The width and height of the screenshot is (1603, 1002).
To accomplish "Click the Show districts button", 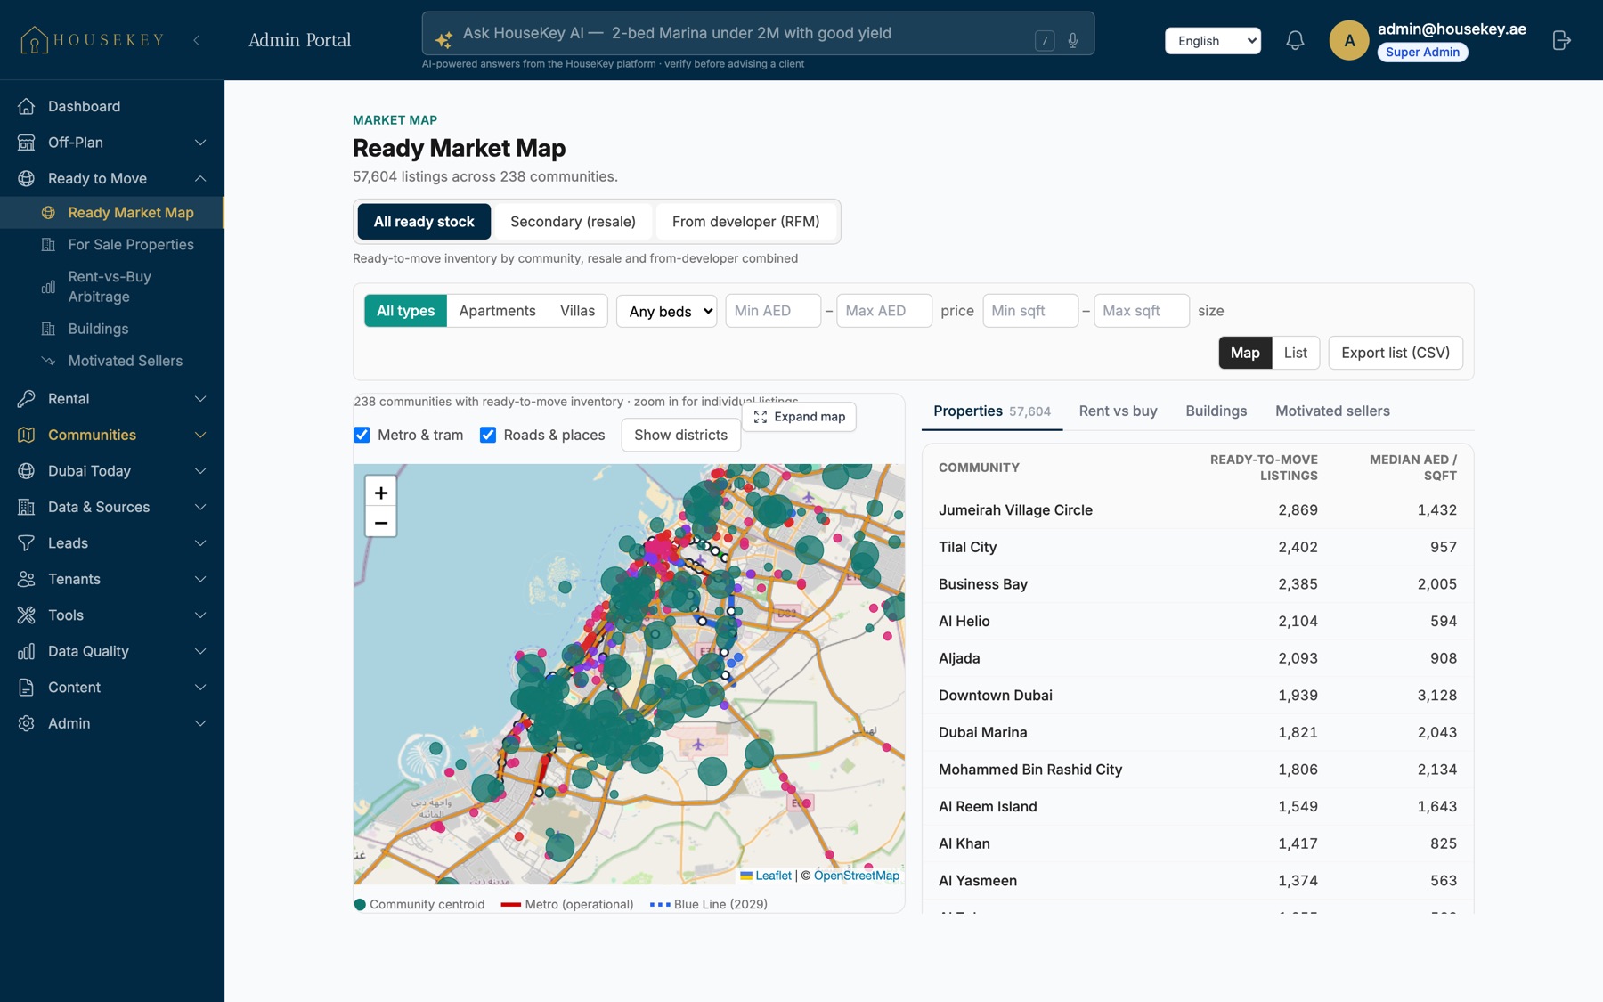I will (x=681, y=435).
